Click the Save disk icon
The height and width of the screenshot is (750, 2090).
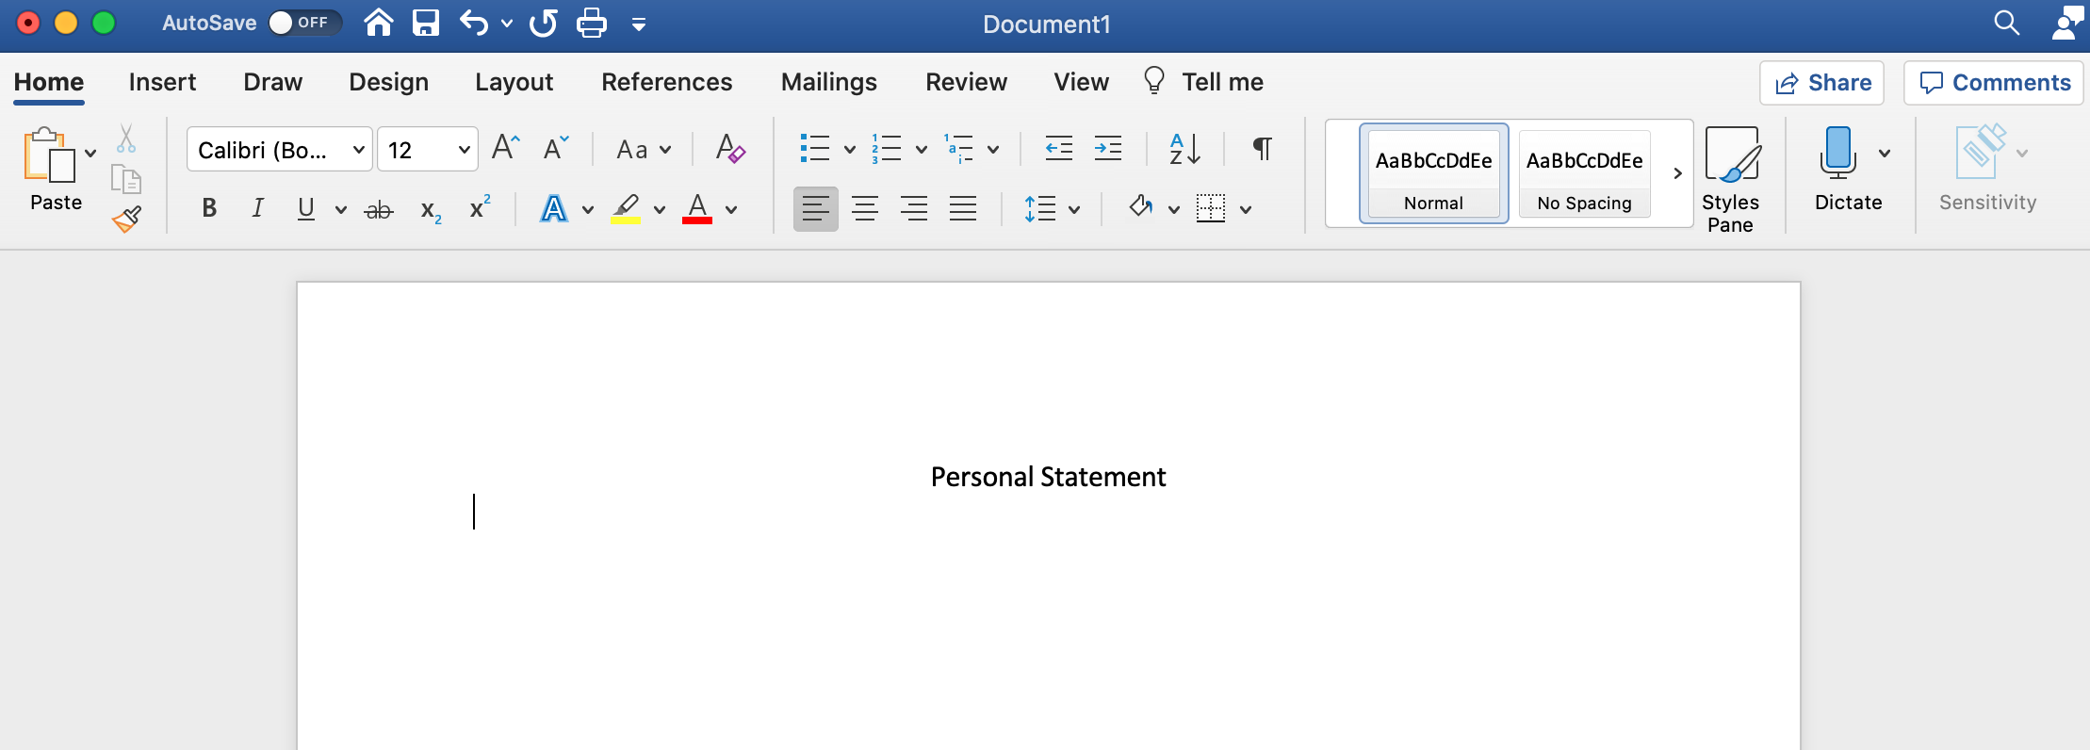point(426,23)
